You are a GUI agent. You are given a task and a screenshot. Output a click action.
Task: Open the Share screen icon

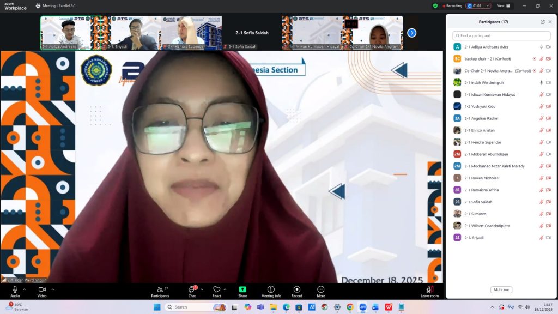242,289
